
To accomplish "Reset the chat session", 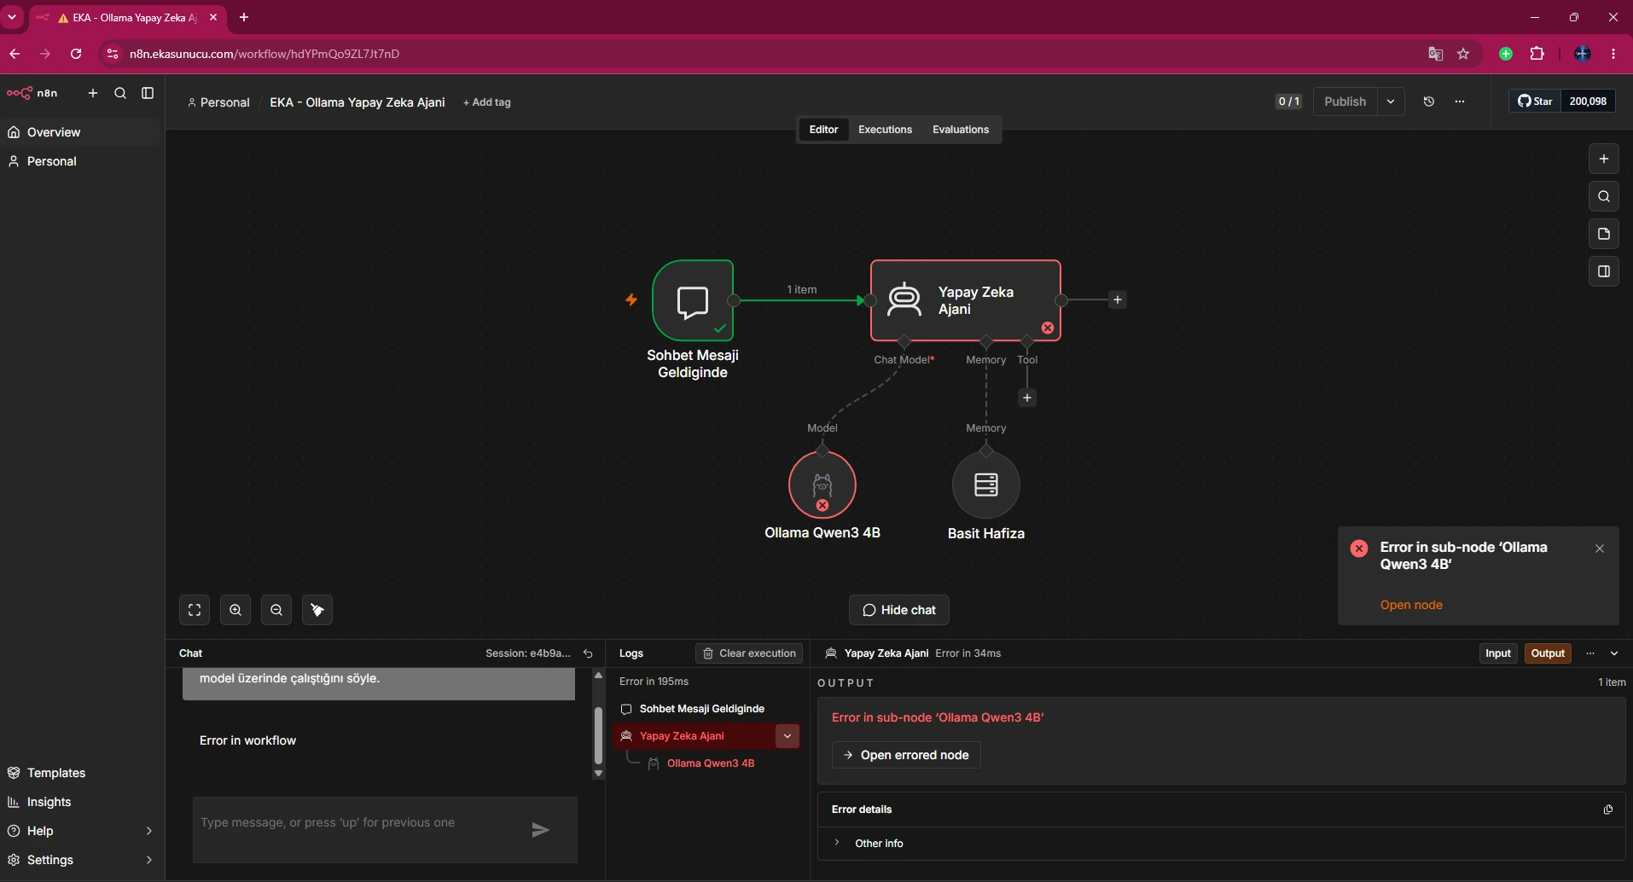I will [588, 653].
